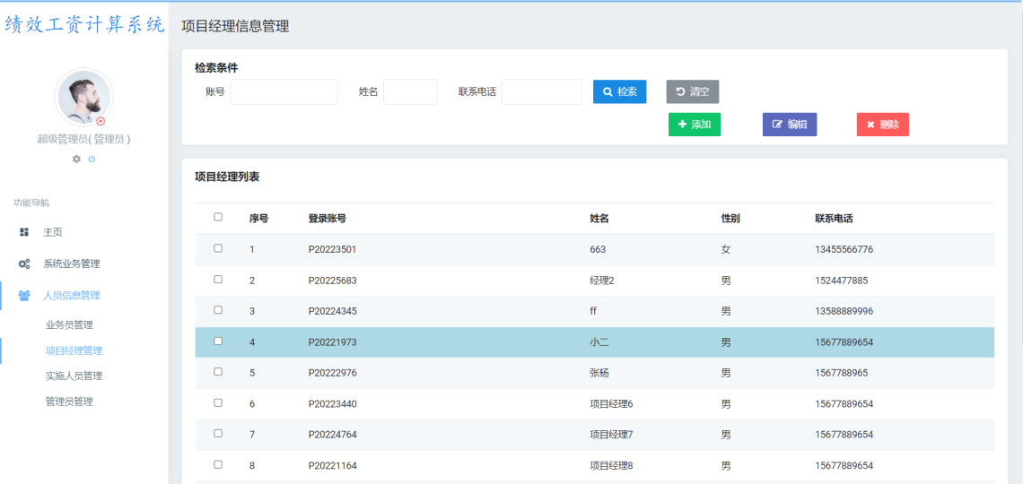Open 管理员管理 submenu item
This screenshot has width=1023, height=484.
pos(69,402)
